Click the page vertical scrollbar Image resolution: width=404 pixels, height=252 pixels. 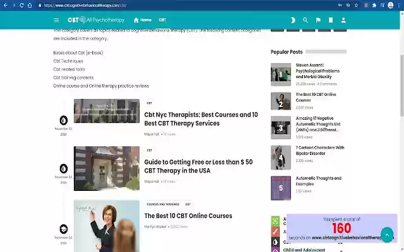401,86
